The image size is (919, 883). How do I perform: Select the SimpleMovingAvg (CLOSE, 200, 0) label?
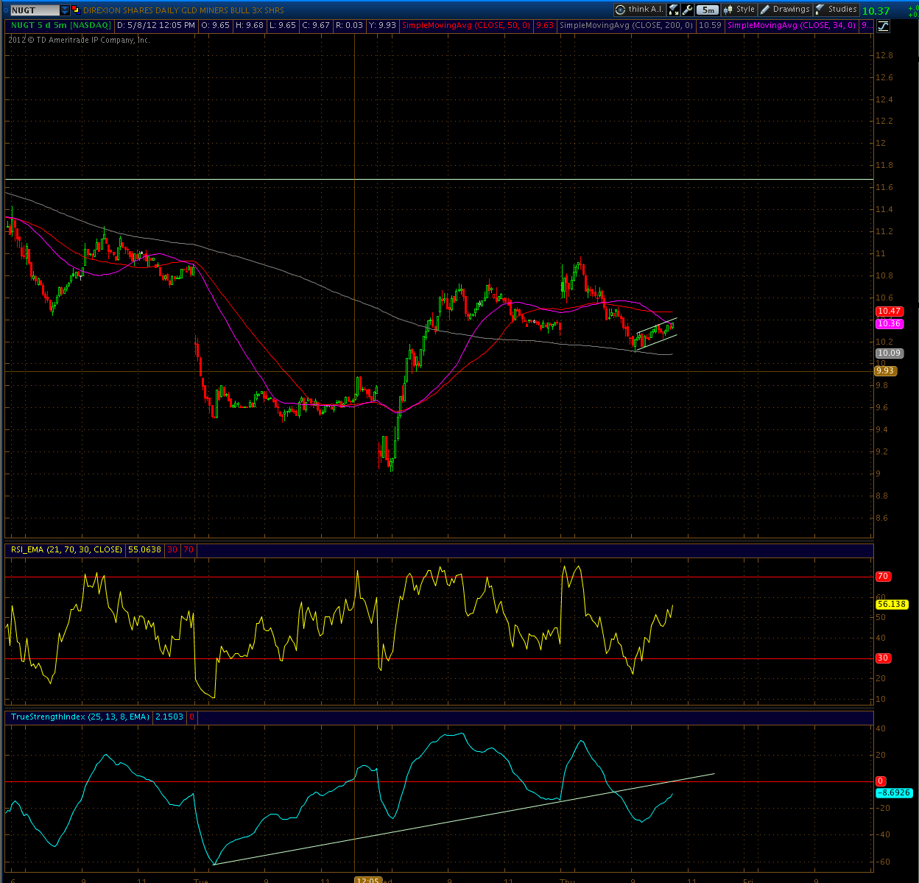[x=626, y=25]
